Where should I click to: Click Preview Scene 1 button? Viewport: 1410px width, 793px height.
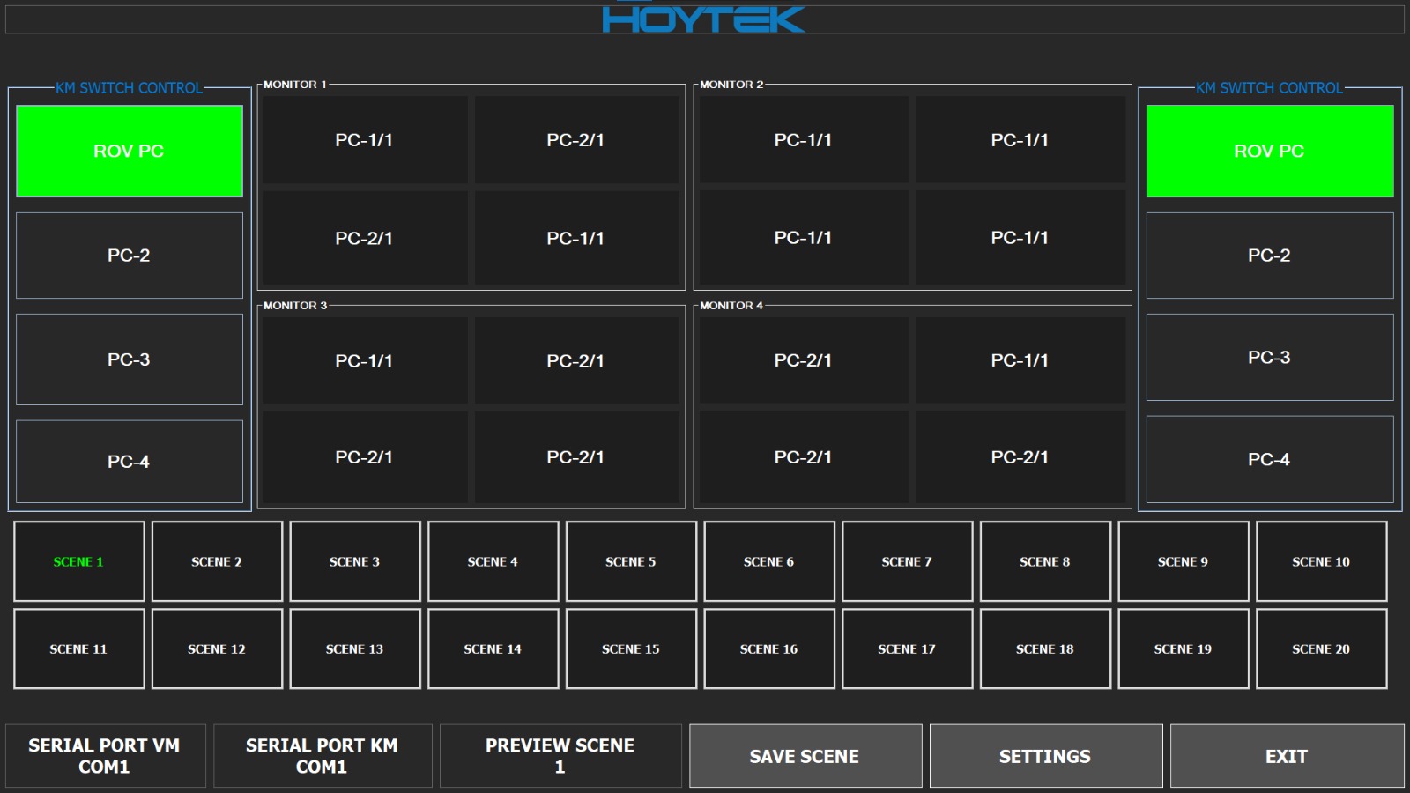click(560, 756)
